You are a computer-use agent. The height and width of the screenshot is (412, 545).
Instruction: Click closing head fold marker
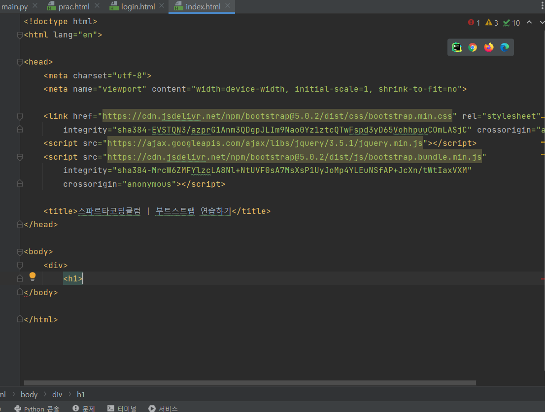[x=20, y=225]
